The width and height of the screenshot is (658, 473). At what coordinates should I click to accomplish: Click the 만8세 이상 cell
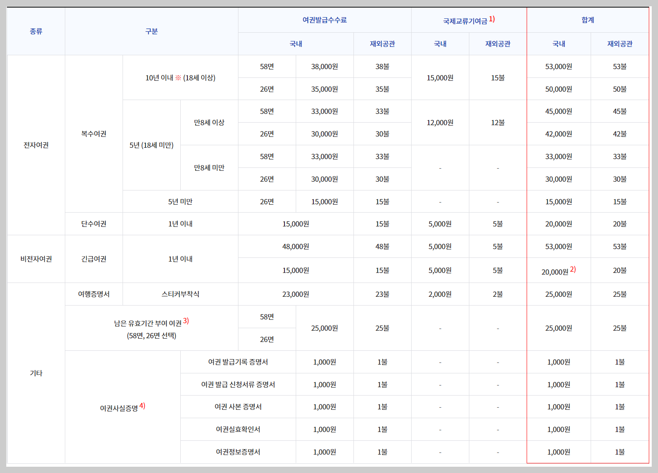209,123
